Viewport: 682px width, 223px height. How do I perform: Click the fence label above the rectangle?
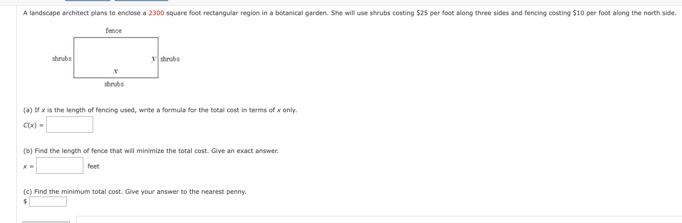click(x=114, y=31)
